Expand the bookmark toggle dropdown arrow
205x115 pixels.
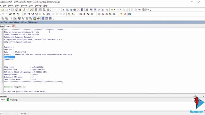(115, 10)
